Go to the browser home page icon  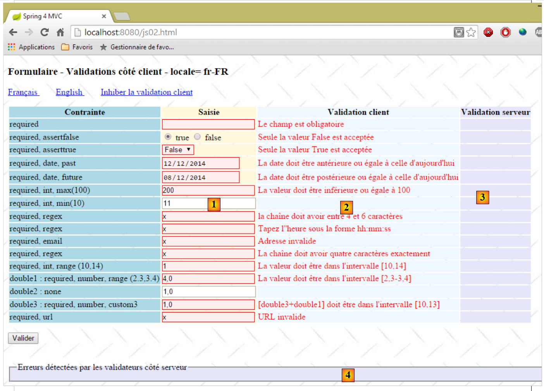(60, 33)
